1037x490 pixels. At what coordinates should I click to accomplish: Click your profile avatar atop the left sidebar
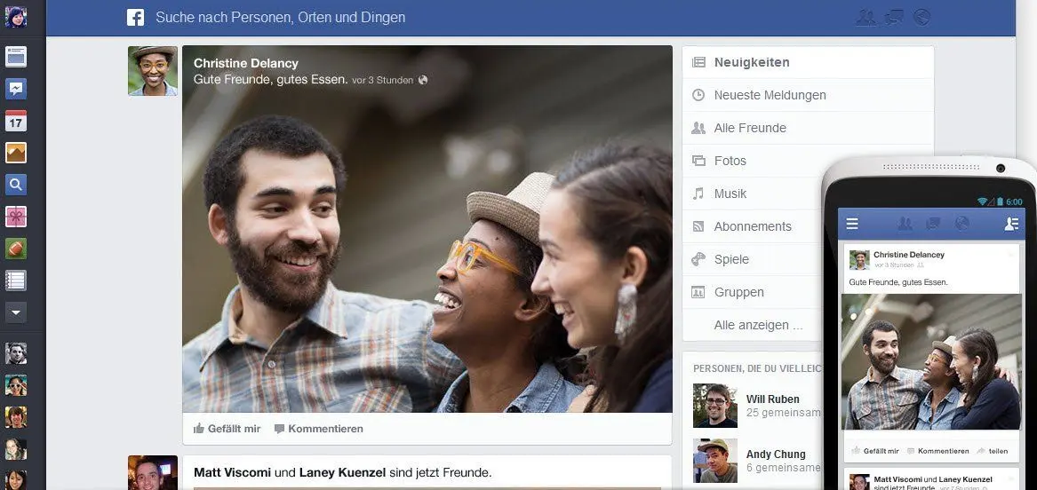pos(16,17)
